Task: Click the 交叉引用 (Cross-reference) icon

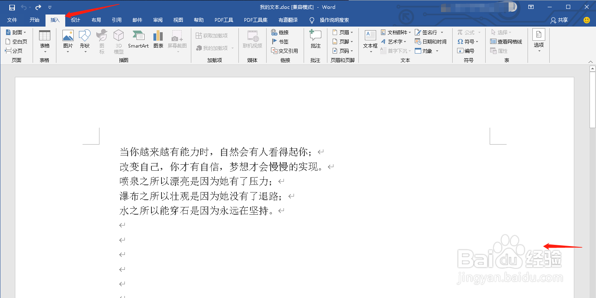Action: [285, 51]
